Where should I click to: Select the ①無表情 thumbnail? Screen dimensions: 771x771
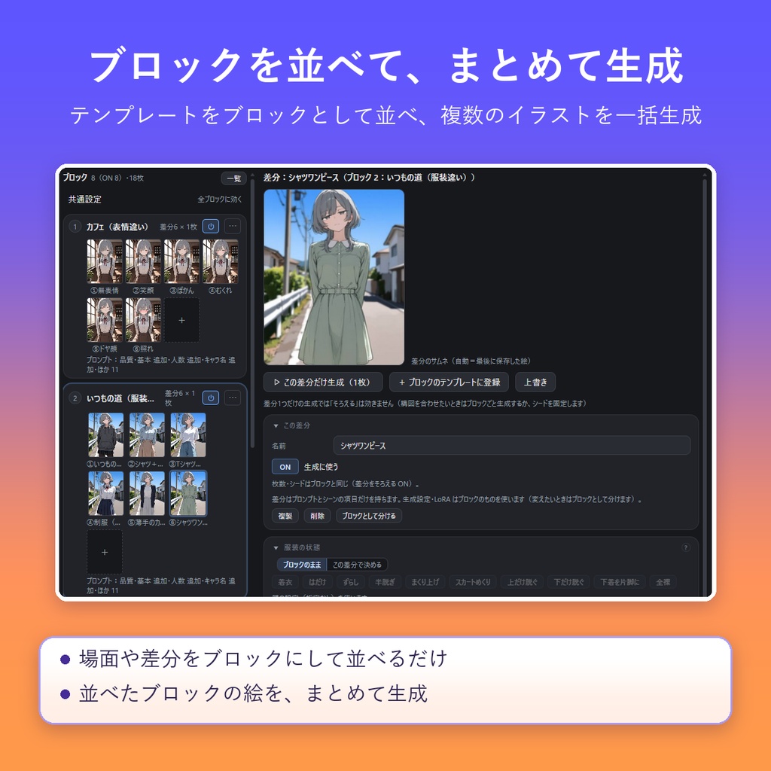pyautogui.click(x=105, y=261)
